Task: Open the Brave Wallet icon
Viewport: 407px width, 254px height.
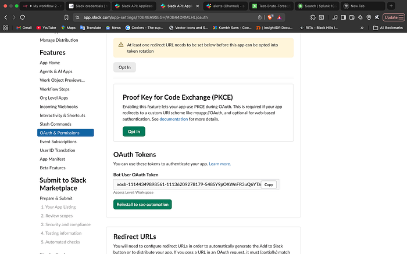Action: (x=352, y=17)
